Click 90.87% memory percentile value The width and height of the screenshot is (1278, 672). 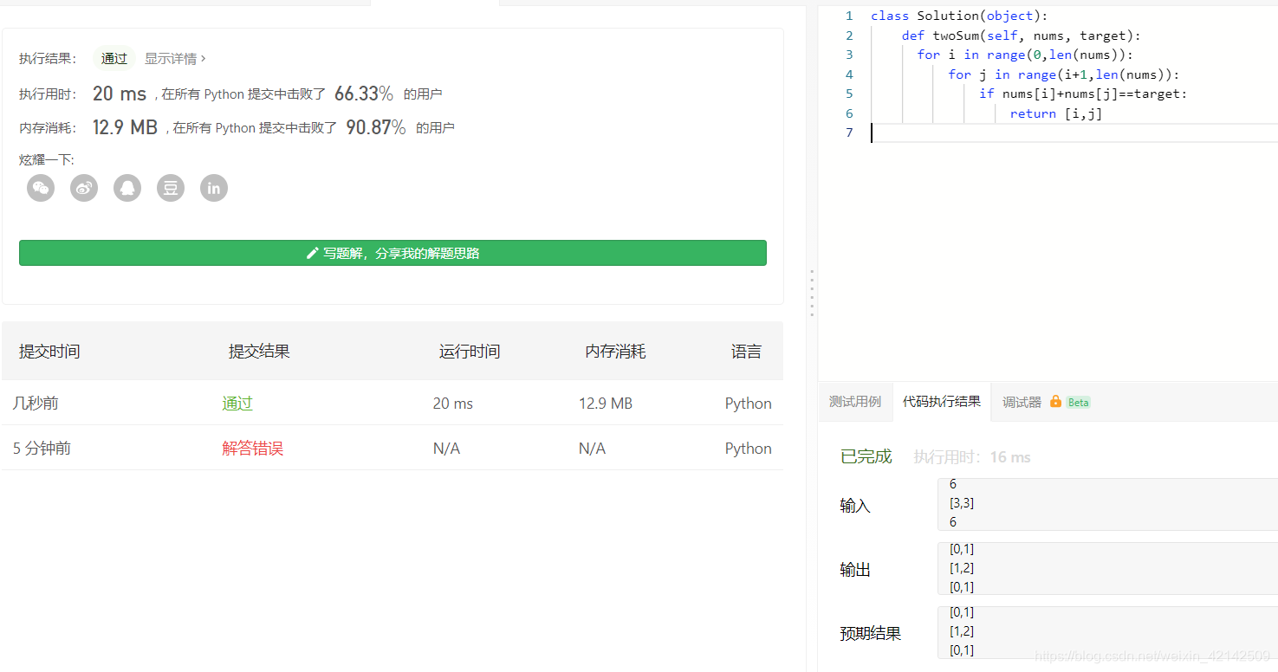376,127
